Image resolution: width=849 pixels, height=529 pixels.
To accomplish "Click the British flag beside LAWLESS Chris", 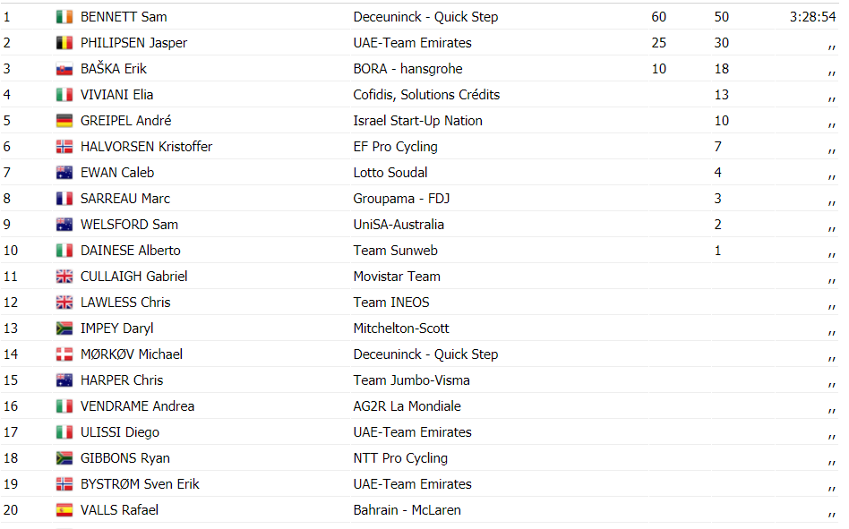I will pos(64,303).
